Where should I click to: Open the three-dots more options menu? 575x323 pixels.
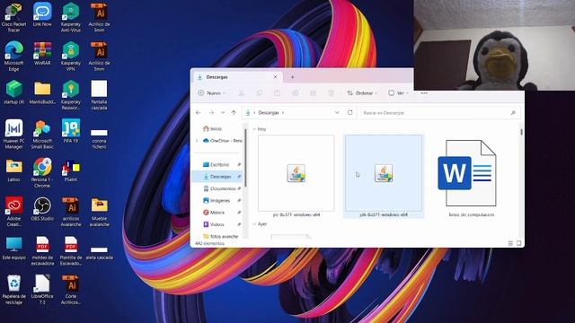[424, 93]
